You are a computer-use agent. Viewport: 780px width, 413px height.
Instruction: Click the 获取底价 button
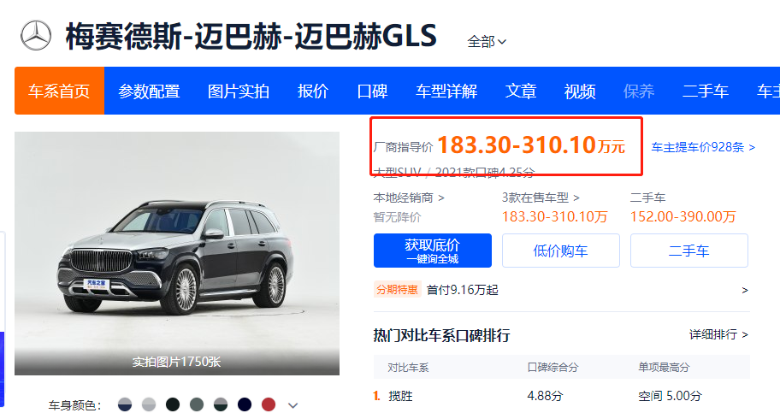pos(433,251)
